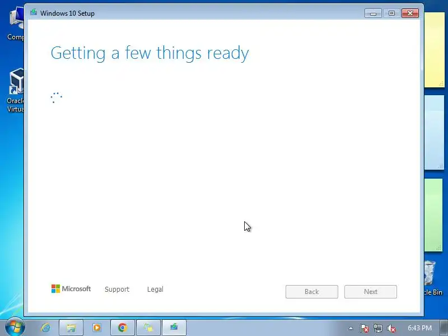Open Google Chrome from the taskbar
The height and width of the screenshot is (336, 448).
123,328
